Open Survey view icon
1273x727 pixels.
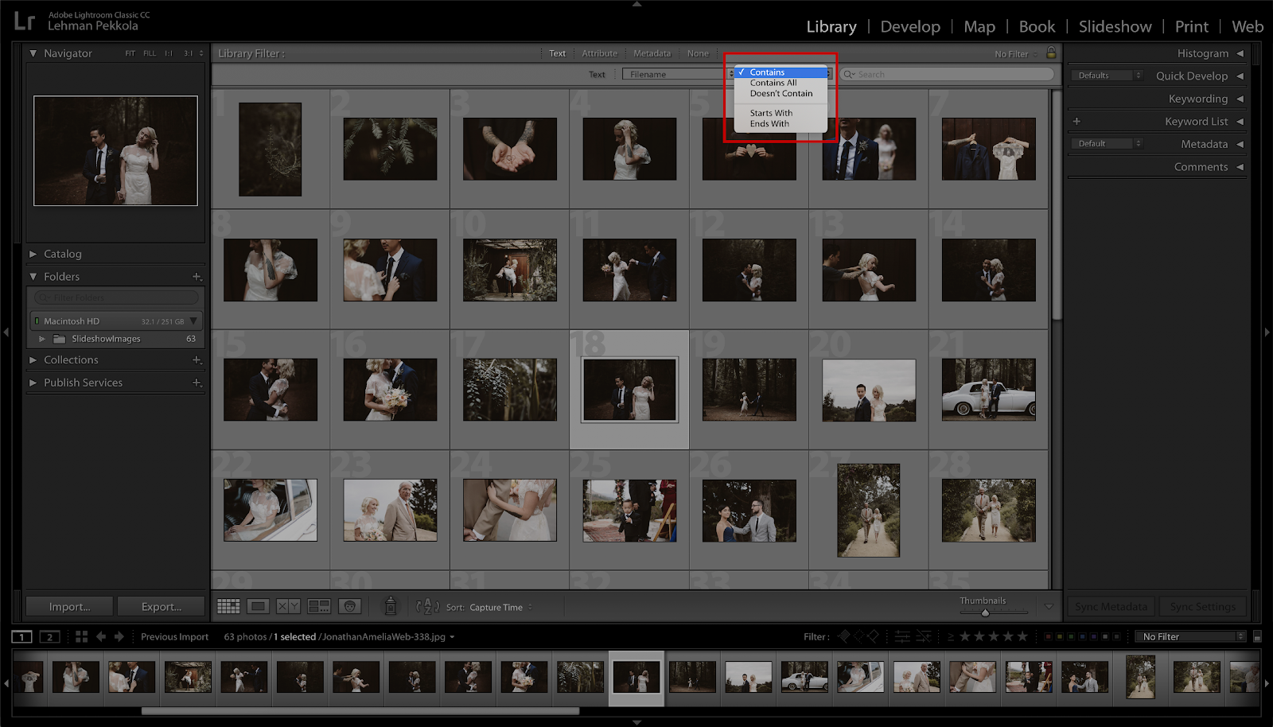tap(319, 607)
